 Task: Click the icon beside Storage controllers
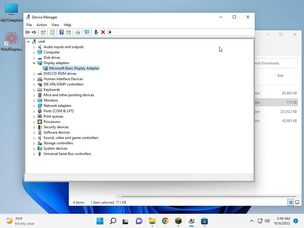tap(40, 143)
